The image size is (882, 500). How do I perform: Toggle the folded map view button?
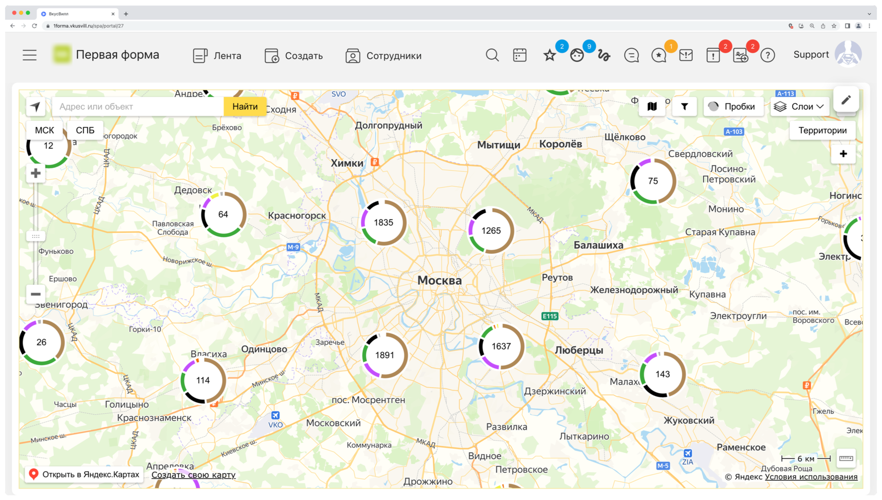click(652, 107)
